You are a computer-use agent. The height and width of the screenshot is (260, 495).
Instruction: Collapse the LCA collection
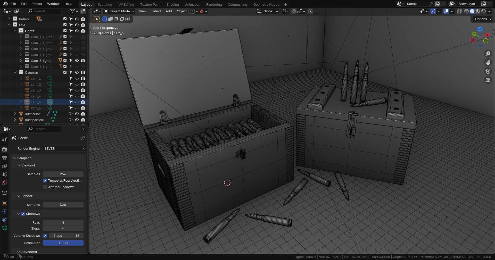[x=9, y=25]
